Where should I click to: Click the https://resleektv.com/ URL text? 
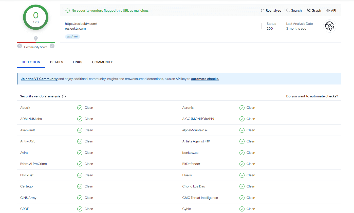[x=81, y=24]
